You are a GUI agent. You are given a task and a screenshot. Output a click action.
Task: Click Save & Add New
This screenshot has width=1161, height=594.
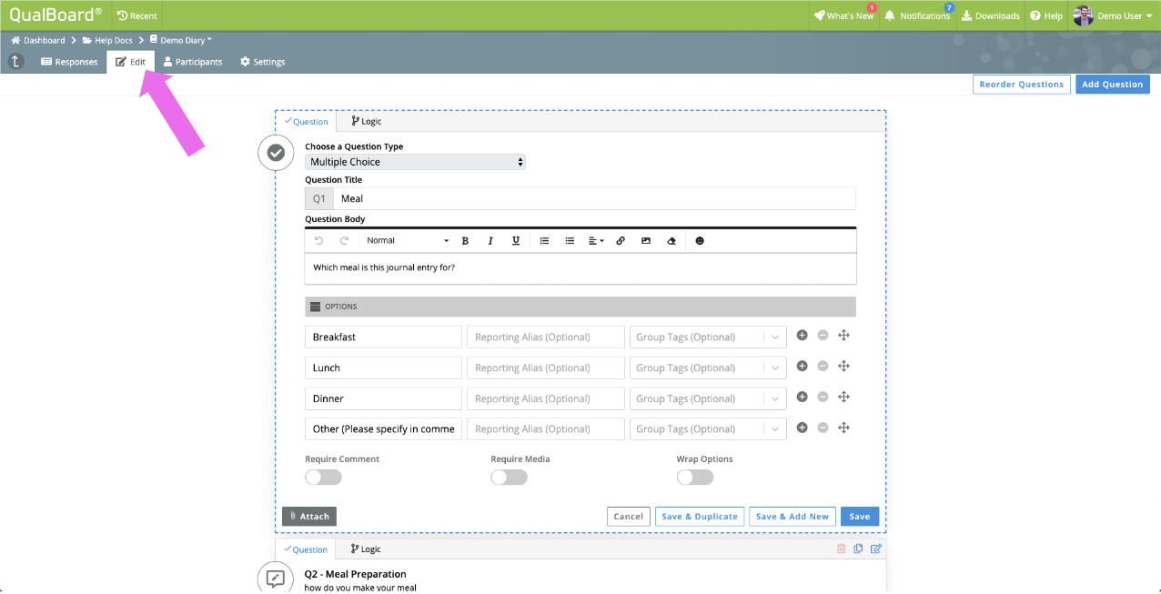(793, 517)
